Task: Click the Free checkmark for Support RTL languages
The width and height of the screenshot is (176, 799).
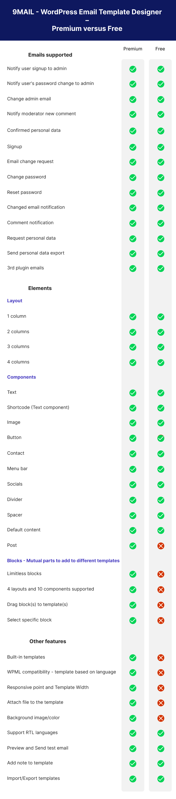Action: pyautogui.click(x=161, y=733)
